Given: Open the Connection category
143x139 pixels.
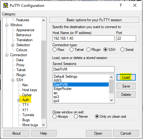Looking at the screenshot, I should [x=19, y=55].
